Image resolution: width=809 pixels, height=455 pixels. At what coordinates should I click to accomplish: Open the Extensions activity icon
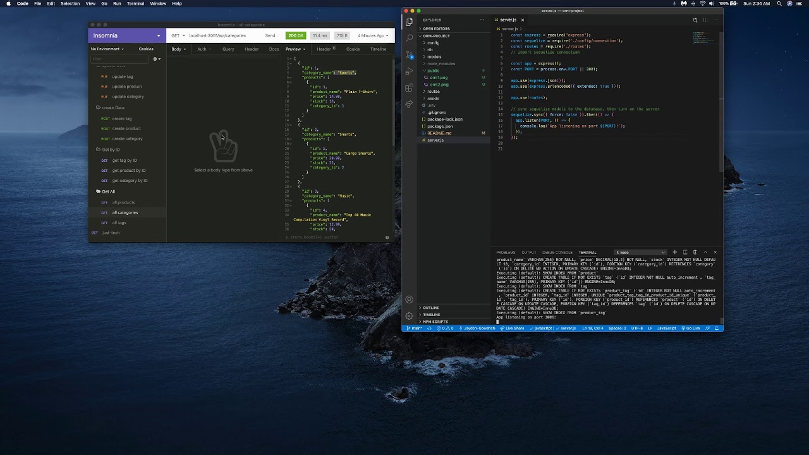409,87
